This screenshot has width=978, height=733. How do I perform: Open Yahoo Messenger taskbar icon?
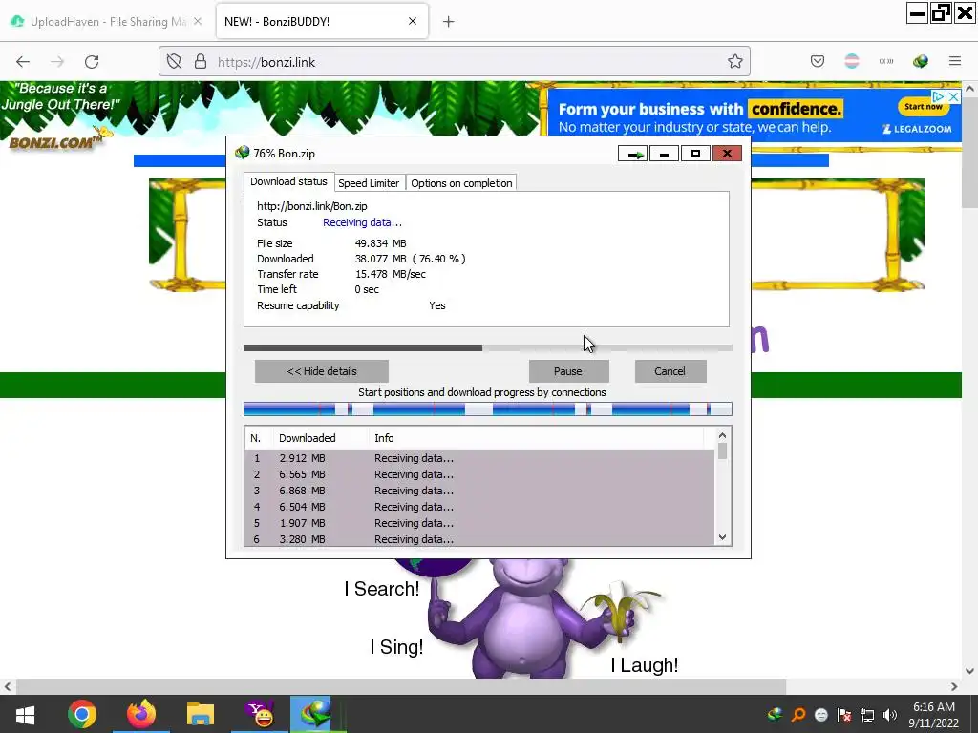click(260, 714)
